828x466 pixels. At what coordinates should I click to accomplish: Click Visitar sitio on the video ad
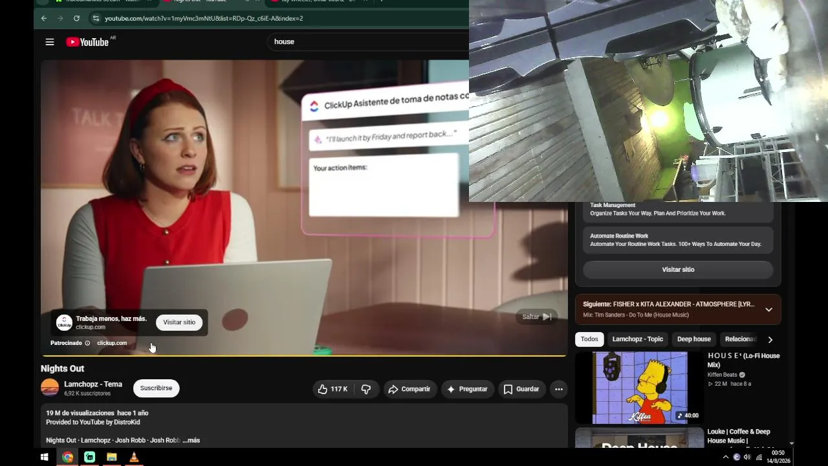(x=179, y=322)
